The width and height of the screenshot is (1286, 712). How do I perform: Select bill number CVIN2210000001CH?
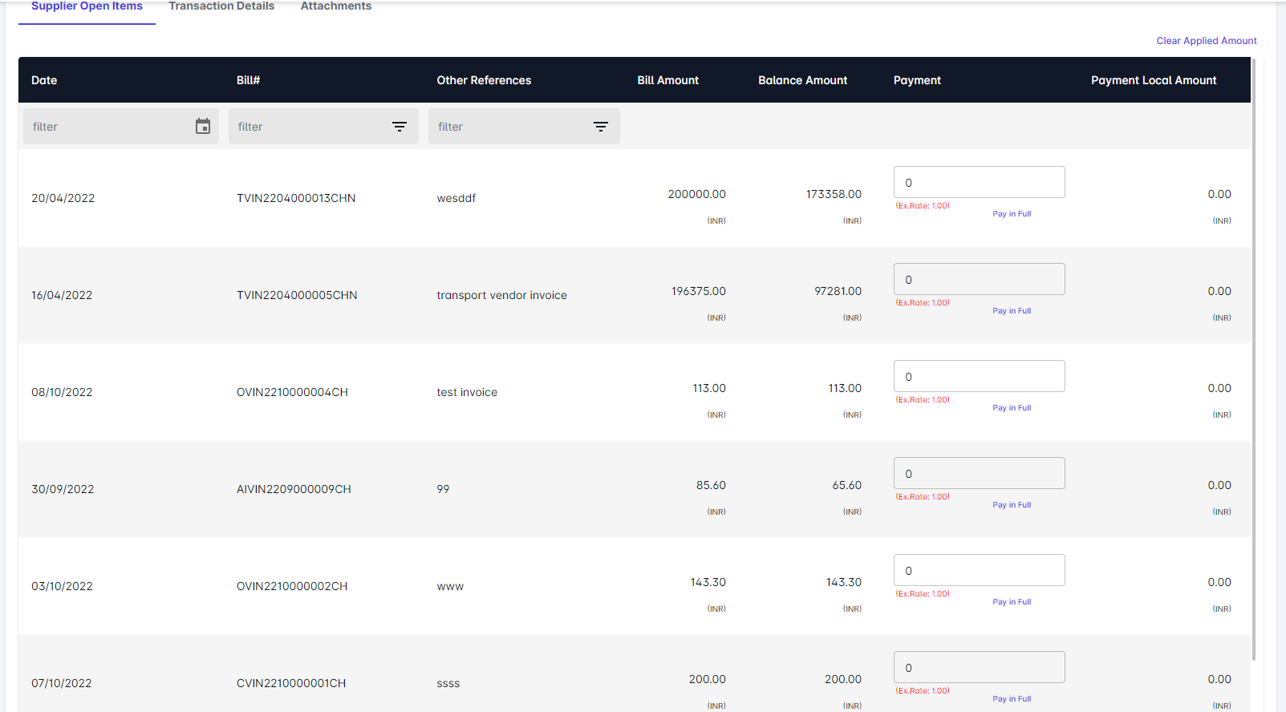pyautogui.click(x=291, y=683)
